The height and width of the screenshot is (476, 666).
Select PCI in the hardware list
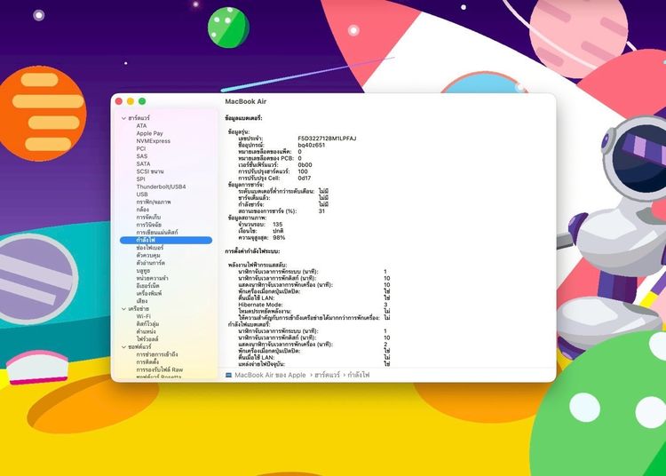click(x=141, y=148)
